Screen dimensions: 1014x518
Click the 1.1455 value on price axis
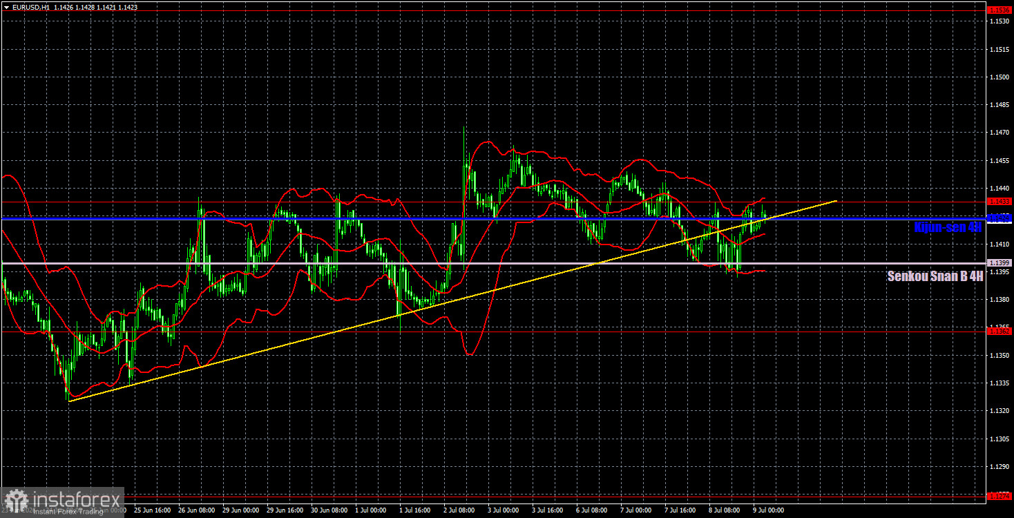tap(999, 161)
